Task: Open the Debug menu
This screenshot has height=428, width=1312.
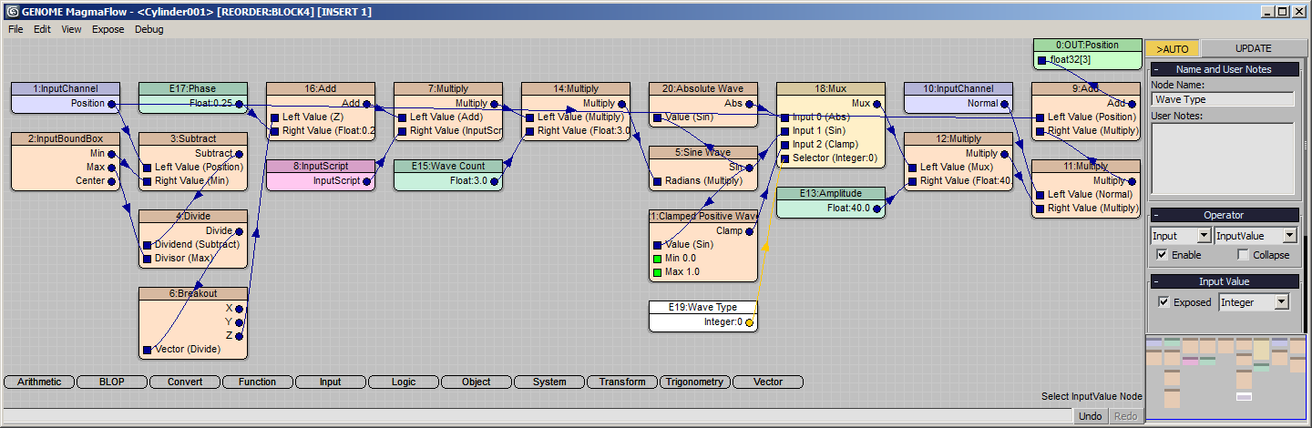Action: [149, 29]
